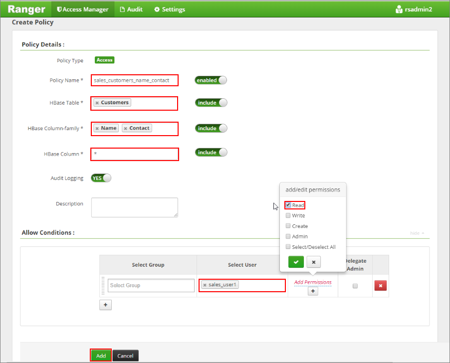This screenshot has height=363, width=450.
Task: Open the Access Manager menu
Action: point(83,9)
